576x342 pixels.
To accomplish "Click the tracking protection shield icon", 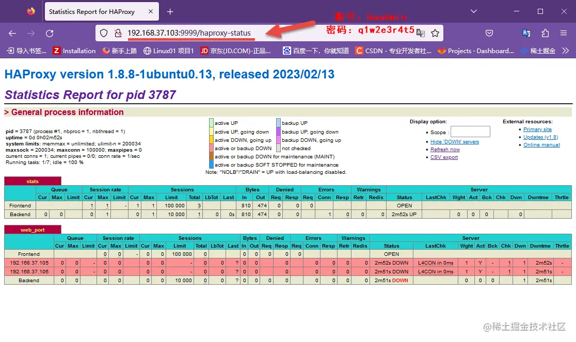I will (104, 33).
